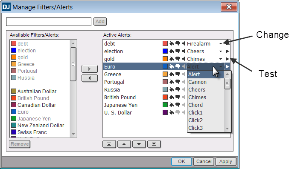Image resolution: width=289 pixels, height=169 pixels.
Task: Toggle highlight icon for U. S. Dollar alert
Action: coord(172,112)
